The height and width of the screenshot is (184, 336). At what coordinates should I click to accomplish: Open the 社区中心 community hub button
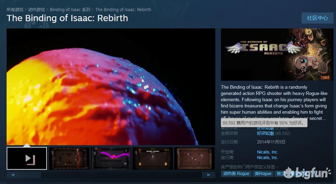[x=317, y=18]
